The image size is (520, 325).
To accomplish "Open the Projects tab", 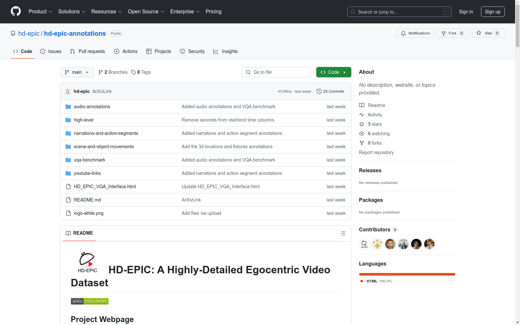I will (x=159, y=51).
